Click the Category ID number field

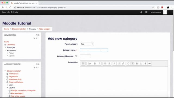click(85, 56)
